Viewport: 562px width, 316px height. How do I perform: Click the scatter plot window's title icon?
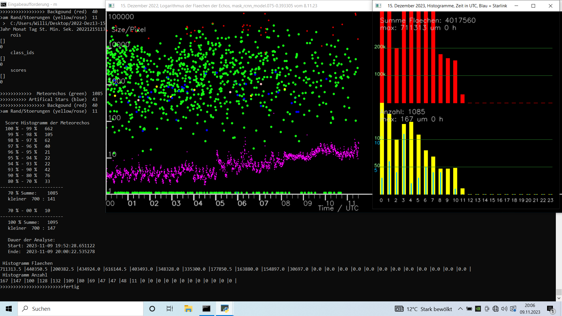pyautogui.click(x=112, y=6)
